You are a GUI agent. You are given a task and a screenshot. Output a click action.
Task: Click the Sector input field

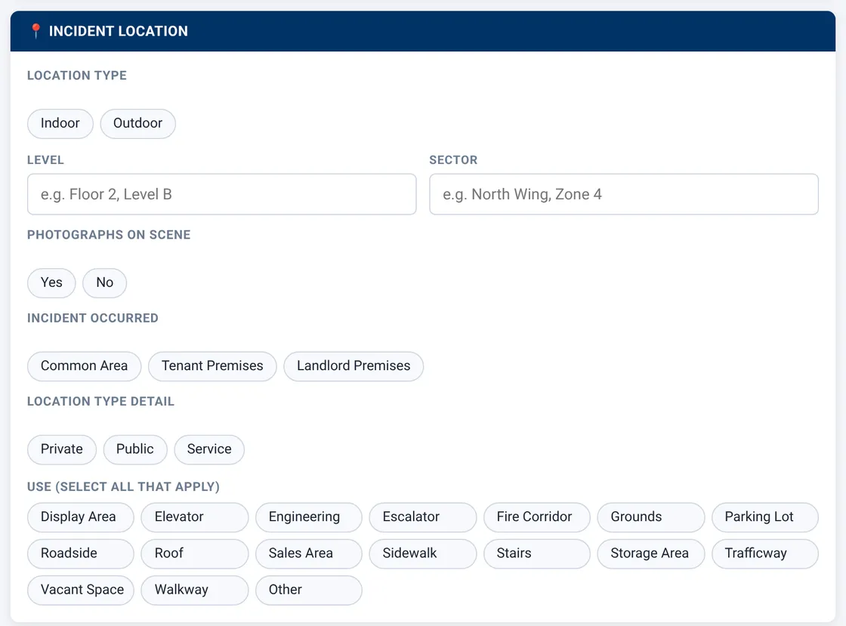(x=624, y=194)
